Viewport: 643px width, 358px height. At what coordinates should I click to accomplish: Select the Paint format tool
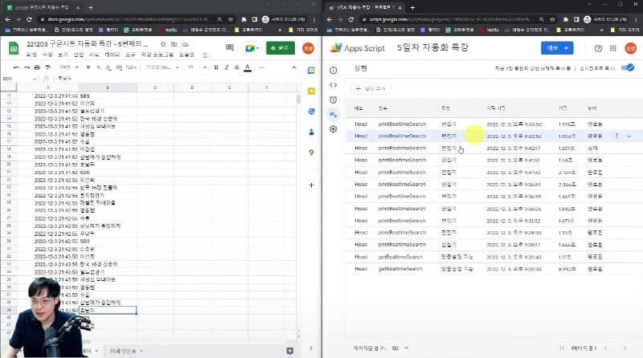click(48, 67)
